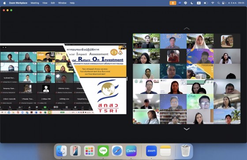The height and width of the screenshot is (160, 247).
Task: Open Safari browser from dock
Action: coord(117,151)
